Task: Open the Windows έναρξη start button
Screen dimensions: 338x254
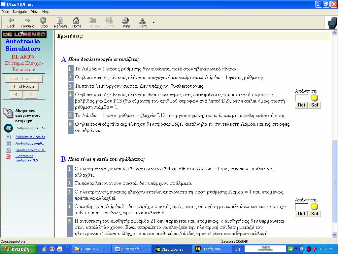Action: pos(19,249)
